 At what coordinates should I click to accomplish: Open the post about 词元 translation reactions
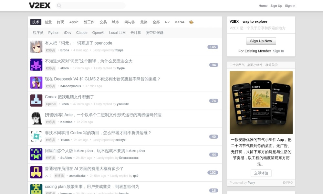(x=89, y=61)
